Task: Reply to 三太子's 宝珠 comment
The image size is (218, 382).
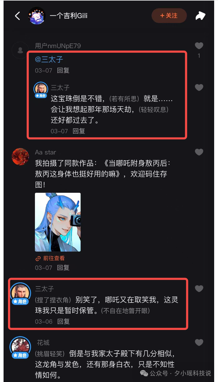Action: click(79, 131)
